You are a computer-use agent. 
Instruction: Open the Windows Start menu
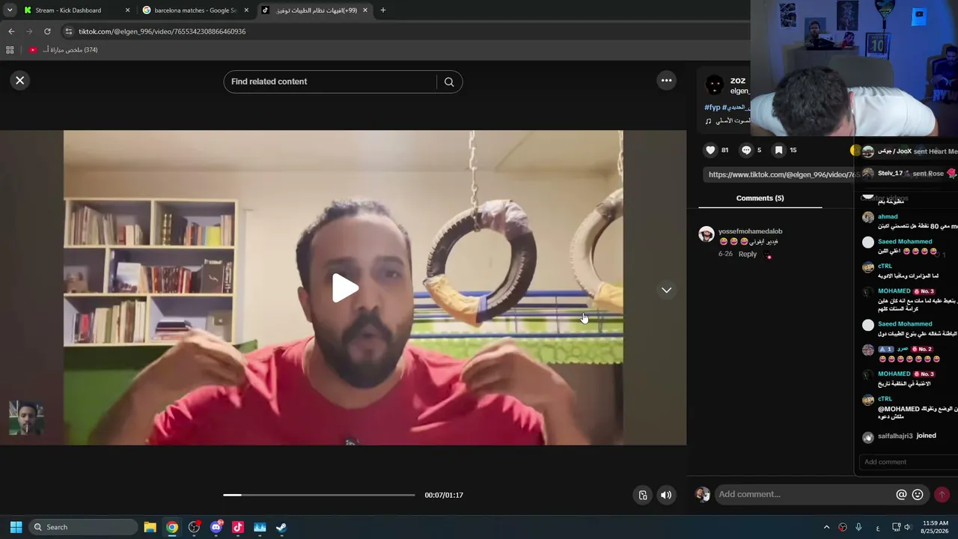16,527
